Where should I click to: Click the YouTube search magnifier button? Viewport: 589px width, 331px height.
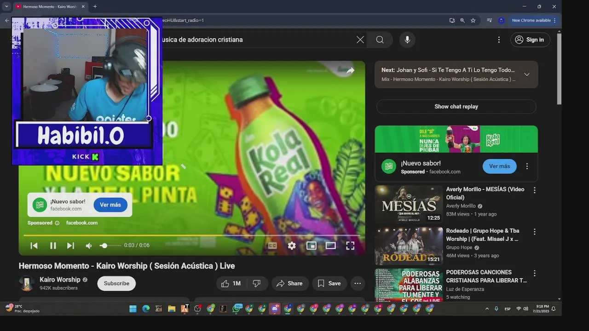pyautogui.click(x=380, y=40)
